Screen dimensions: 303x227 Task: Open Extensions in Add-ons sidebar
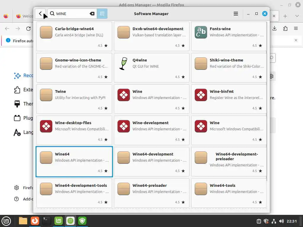tap(23, 90)
